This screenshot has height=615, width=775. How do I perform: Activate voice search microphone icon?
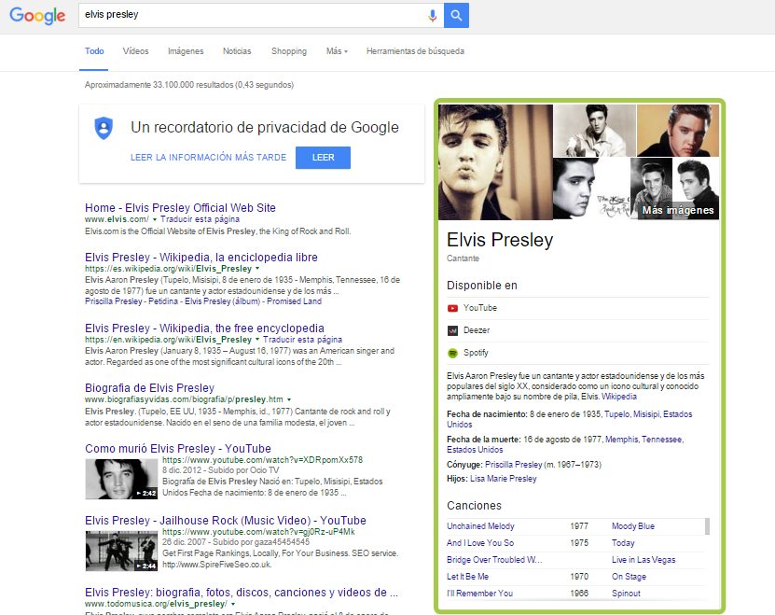[x=432, y=15]
